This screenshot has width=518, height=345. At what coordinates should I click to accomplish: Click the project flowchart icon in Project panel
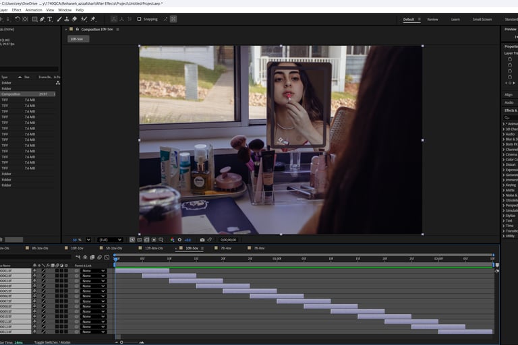point(58,83)
